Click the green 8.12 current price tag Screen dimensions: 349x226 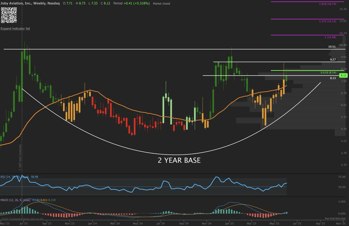343,75
